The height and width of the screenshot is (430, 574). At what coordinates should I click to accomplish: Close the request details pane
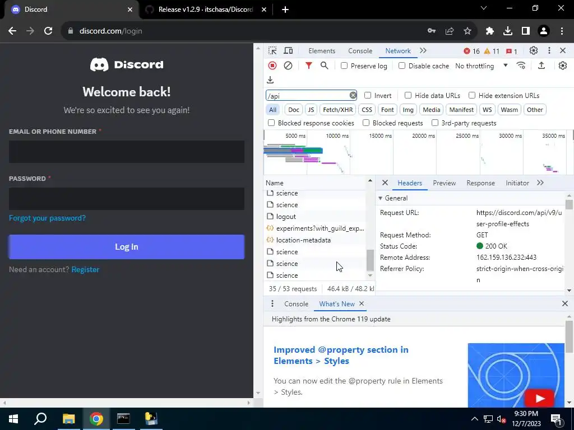click(385, 183)
